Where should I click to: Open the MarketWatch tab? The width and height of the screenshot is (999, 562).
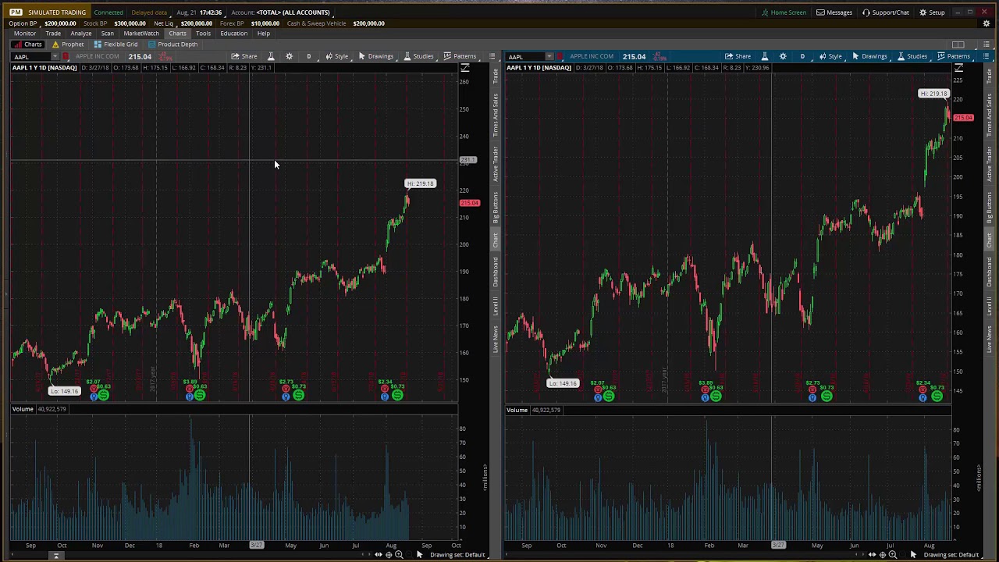tap(141, 34)
